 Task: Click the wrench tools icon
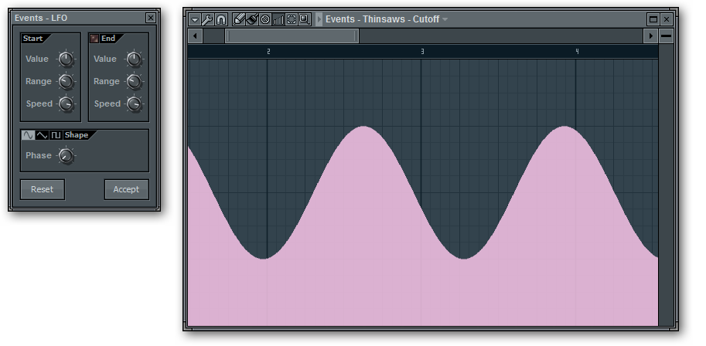tap(207, 19)
